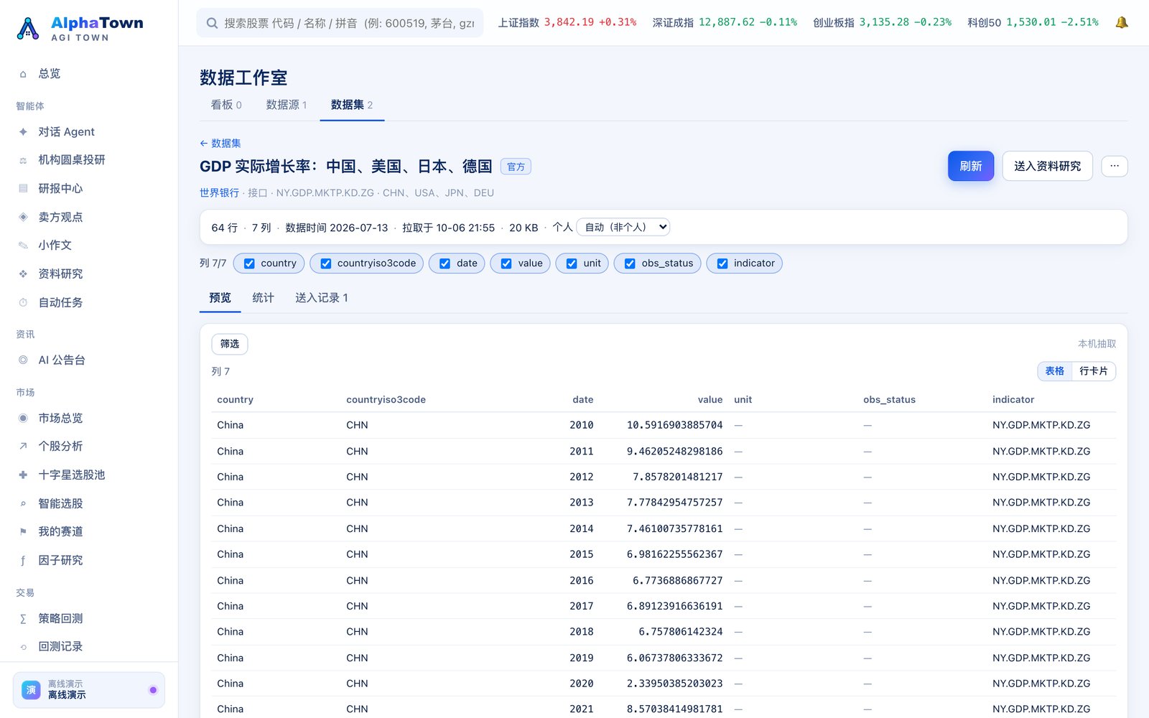
Task: Click the 卖方观点 sidebar icon
Action: [23, 217]
